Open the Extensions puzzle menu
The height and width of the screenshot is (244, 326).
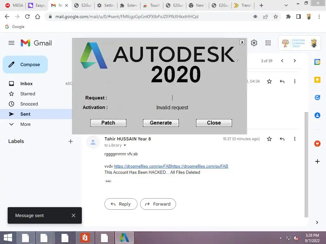tap(288, 17)
